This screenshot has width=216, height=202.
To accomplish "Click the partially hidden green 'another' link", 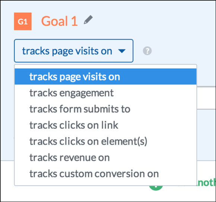I will 206,183.
